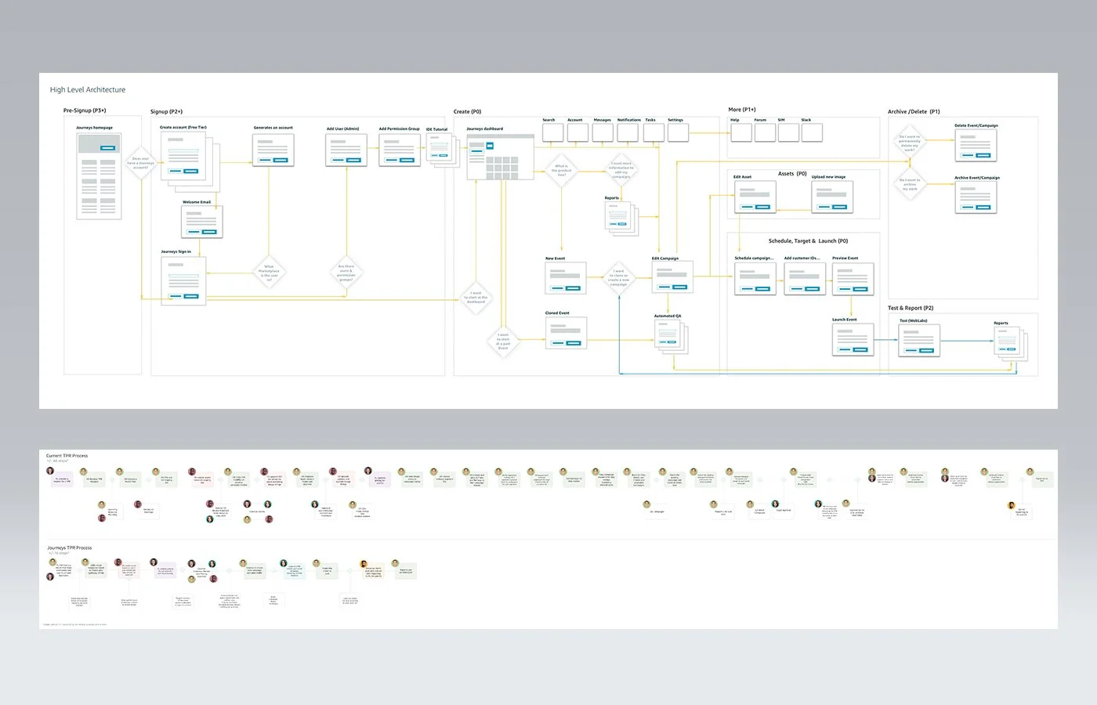The height and width of the screenshot is (705, 1097).
Task: Select the 'What is the product line?' diamond
Action: (561, 170)
